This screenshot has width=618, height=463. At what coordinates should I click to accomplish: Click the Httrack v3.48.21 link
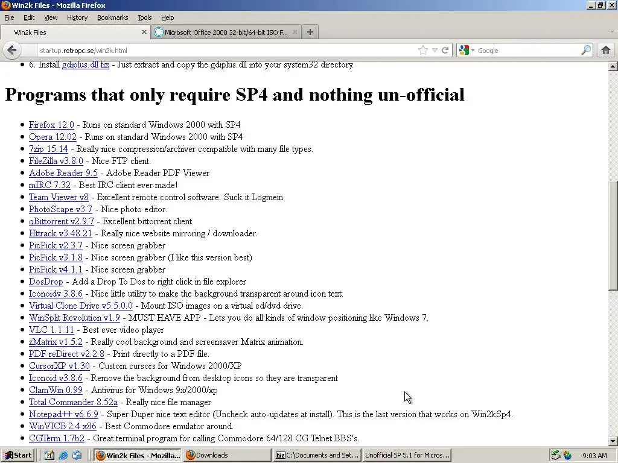coord(60,233)
